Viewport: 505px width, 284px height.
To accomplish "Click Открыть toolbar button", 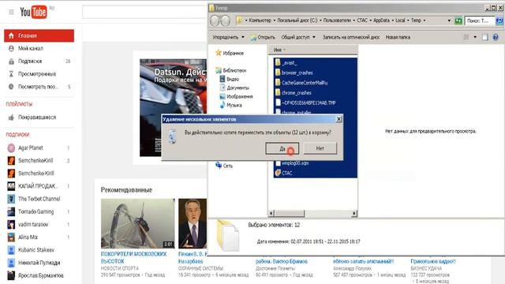I will [263, 37].
